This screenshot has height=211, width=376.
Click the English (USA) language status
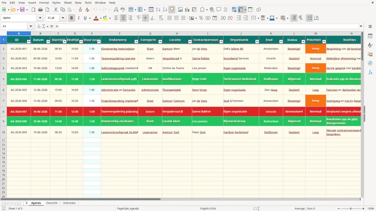coord(208,208)
